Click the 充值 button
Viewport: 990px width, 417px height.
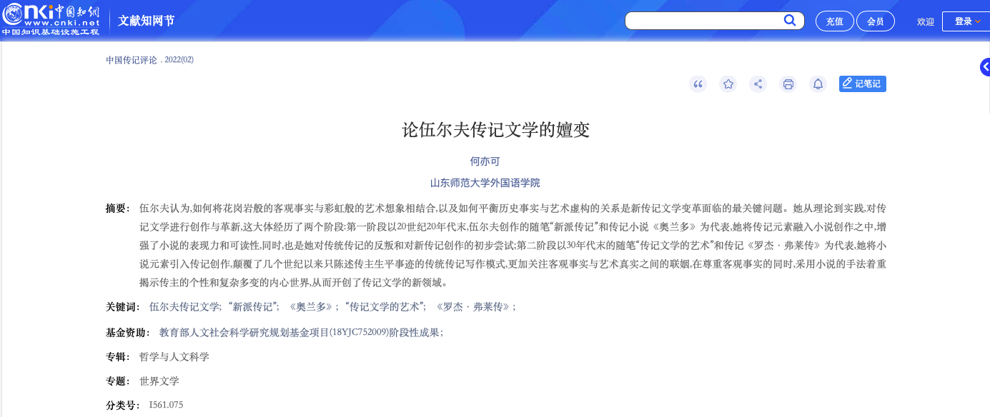834,21
